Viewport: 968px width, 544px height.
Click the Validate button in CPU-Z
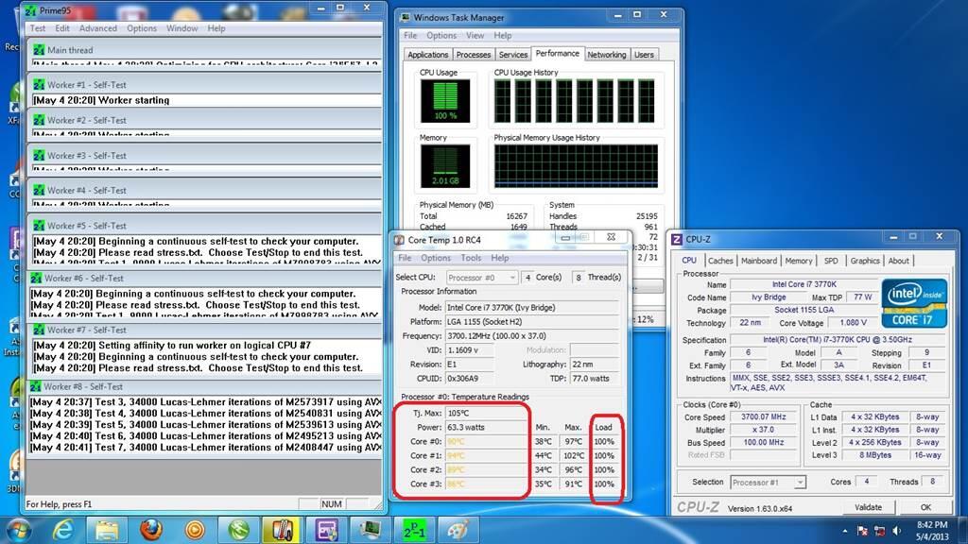(x=868, y=507)
